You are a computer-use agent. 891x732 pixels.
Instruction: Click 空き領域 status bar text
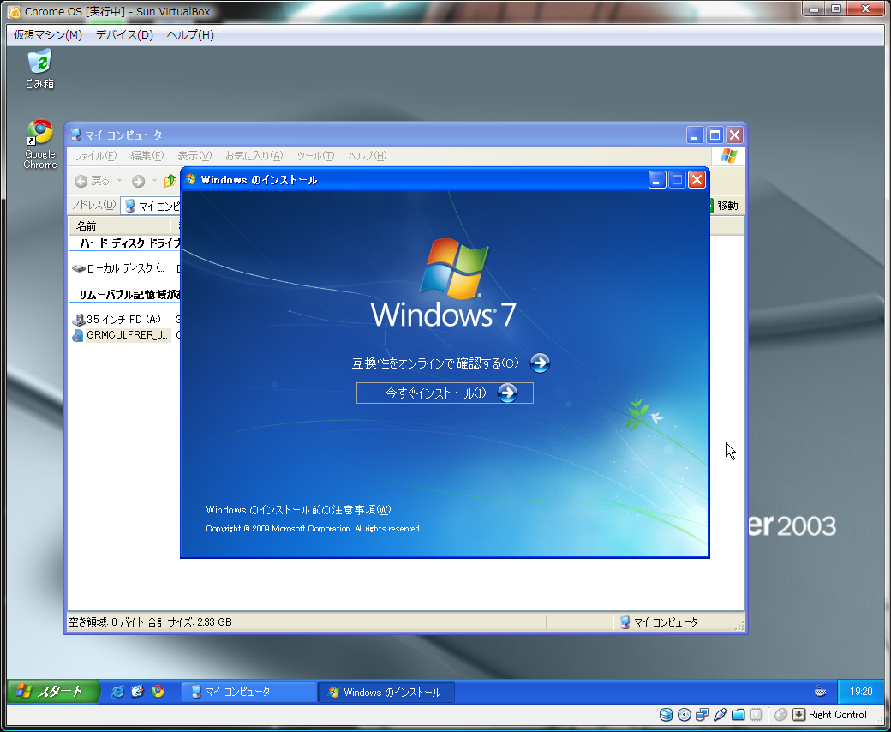(x=150, y=621)
